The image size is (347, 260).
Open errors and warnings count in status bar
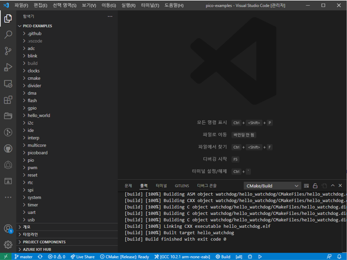(57, 257)
